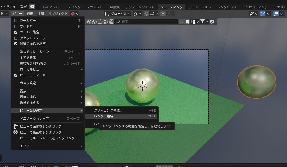Uncheck the ツールの設定 option
Viewport: 287px width, 167px height.
coord(16,32)
